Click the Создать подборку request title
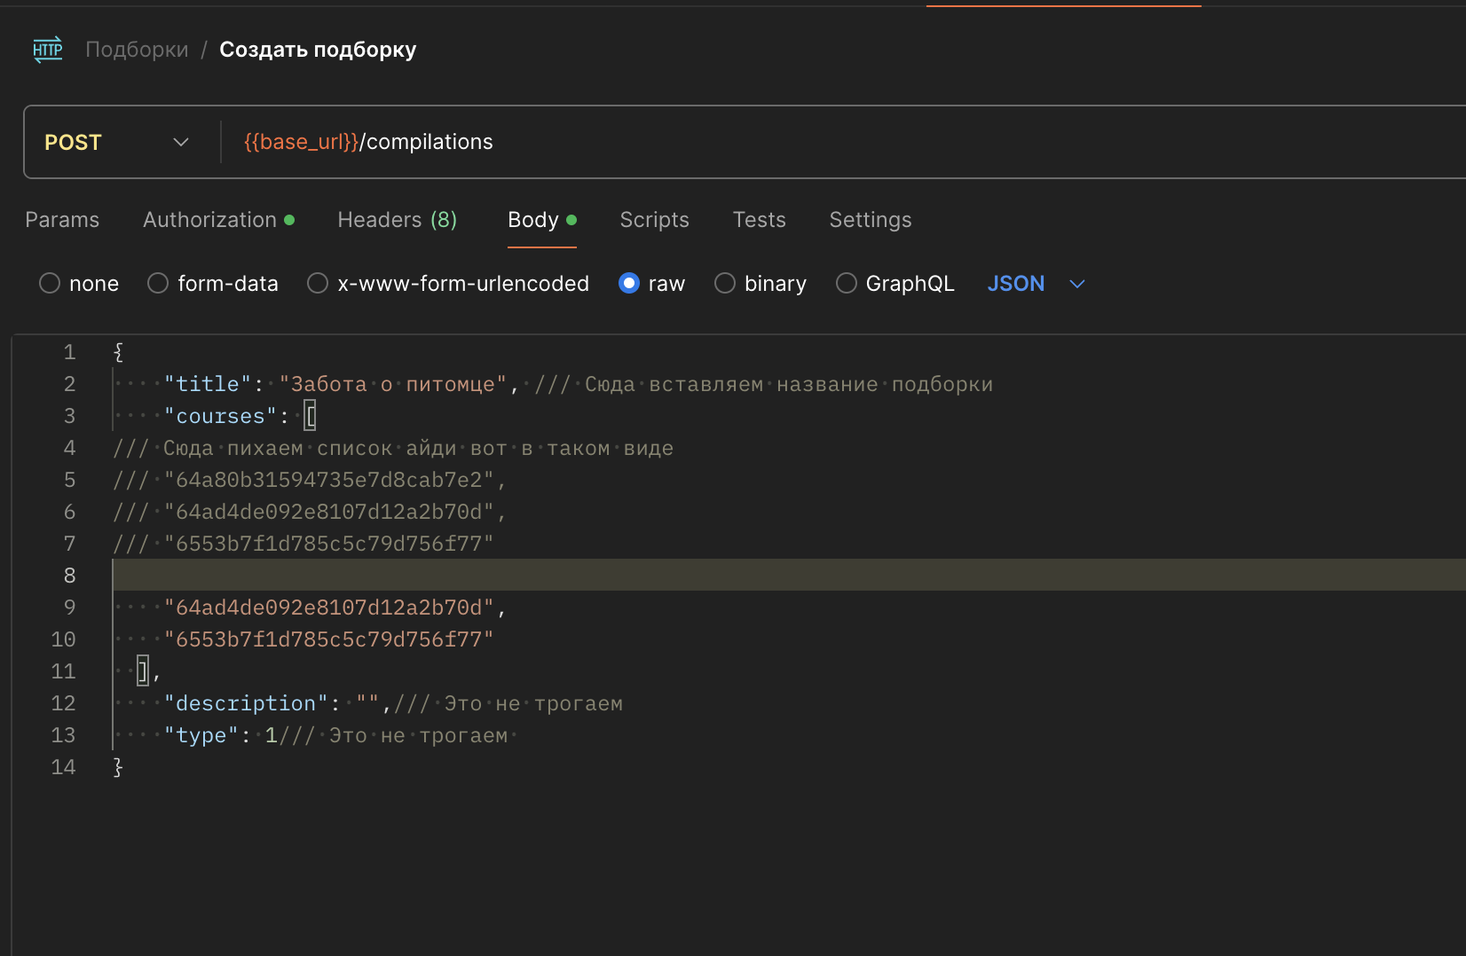 pyautogui.click(x=318, y=50)
